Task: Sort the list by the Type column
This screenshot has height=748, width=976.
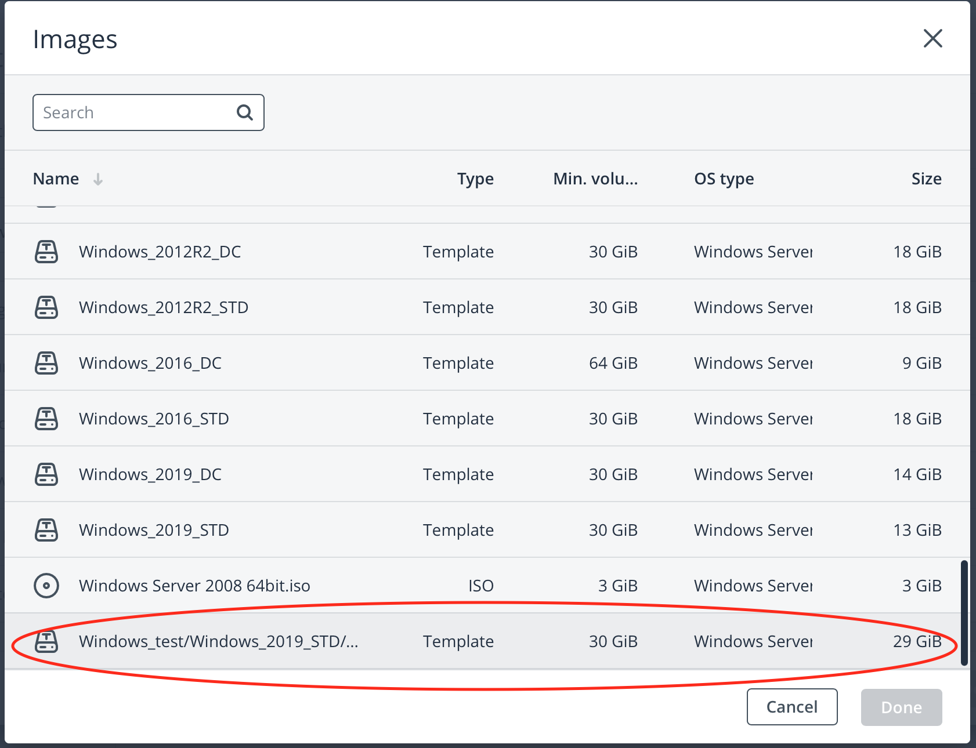Action: (475, 179)
